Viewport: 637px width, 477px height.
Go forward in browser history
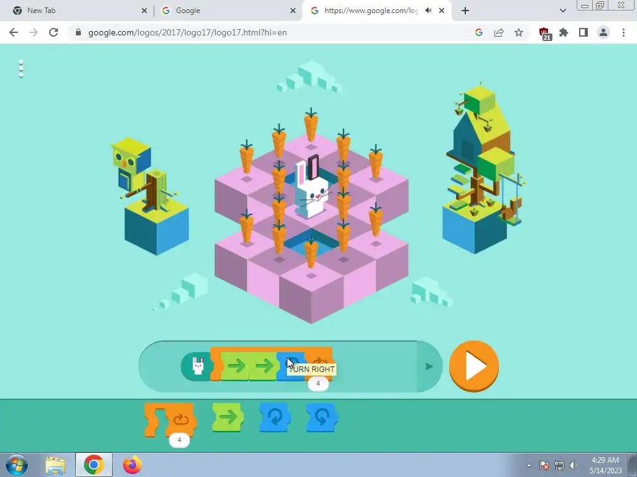[x=34, y=32]
